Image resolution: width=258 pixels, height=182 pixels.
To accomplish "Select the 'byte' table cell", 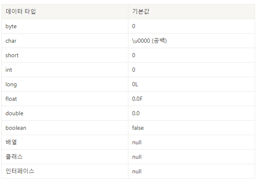I will (x=65, y=26).
